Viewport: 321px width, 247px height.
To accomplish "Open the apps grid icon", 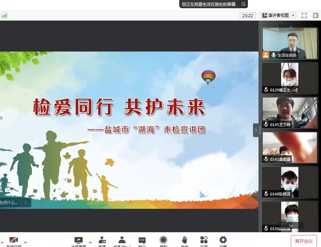I will click(x=204, y=240).
